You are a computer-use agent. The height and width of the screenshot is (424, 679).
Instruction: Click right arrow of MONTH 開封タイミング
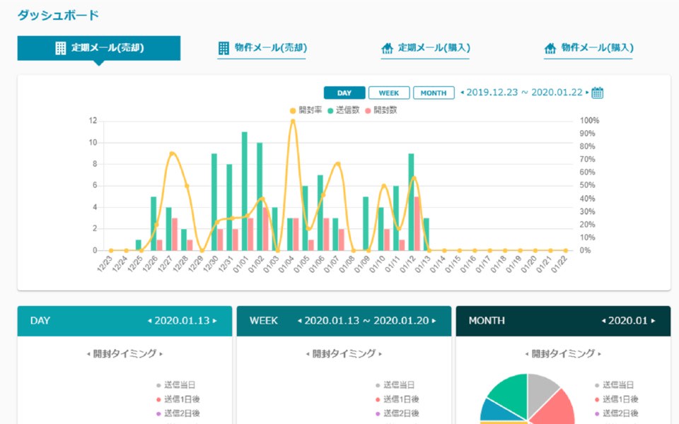tap(599, 354)
